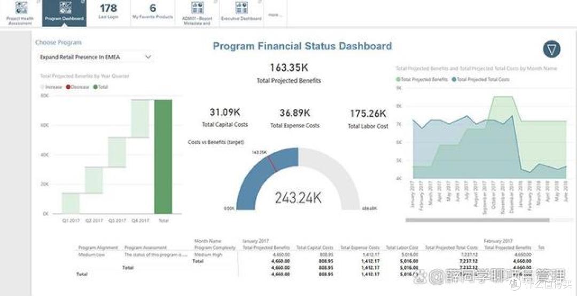Click the 31.09K Total Capital Costs card
This screenshot has width=577, height=296.
coord(225,118)
